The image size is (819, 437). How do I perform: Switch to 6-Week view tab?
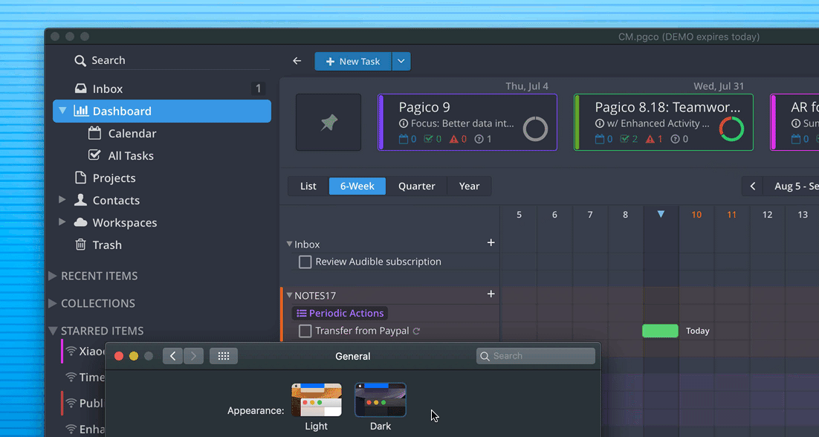[357, 187]
